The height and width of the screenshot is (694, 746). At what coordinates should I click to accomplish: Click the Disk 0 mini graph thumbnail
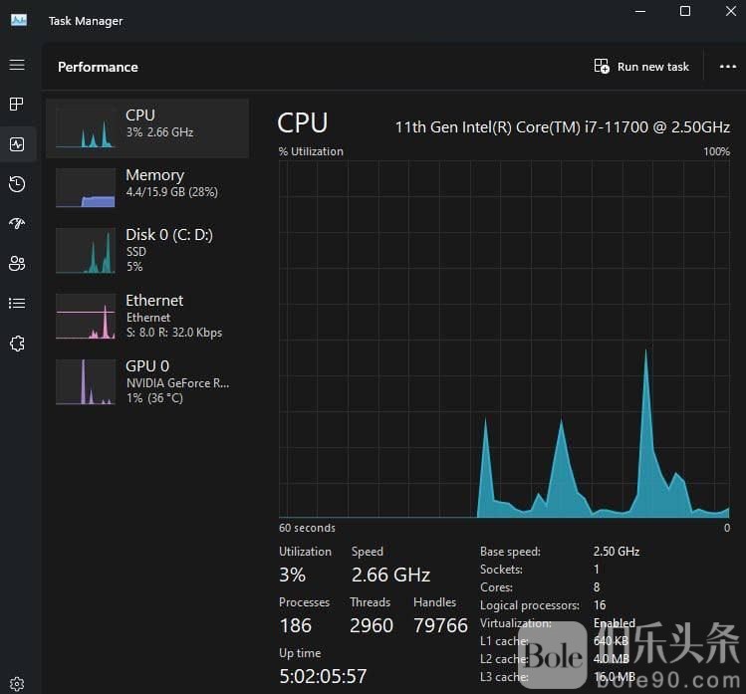pyautogui.click(x=86, y=251)
